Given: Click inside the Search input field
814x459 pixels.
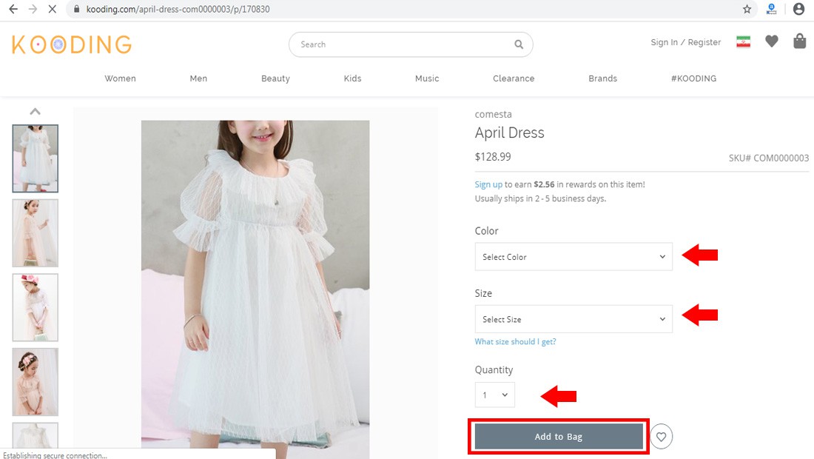Looking at the screenshot, I should pyautogui.click(x=403, y=44).
